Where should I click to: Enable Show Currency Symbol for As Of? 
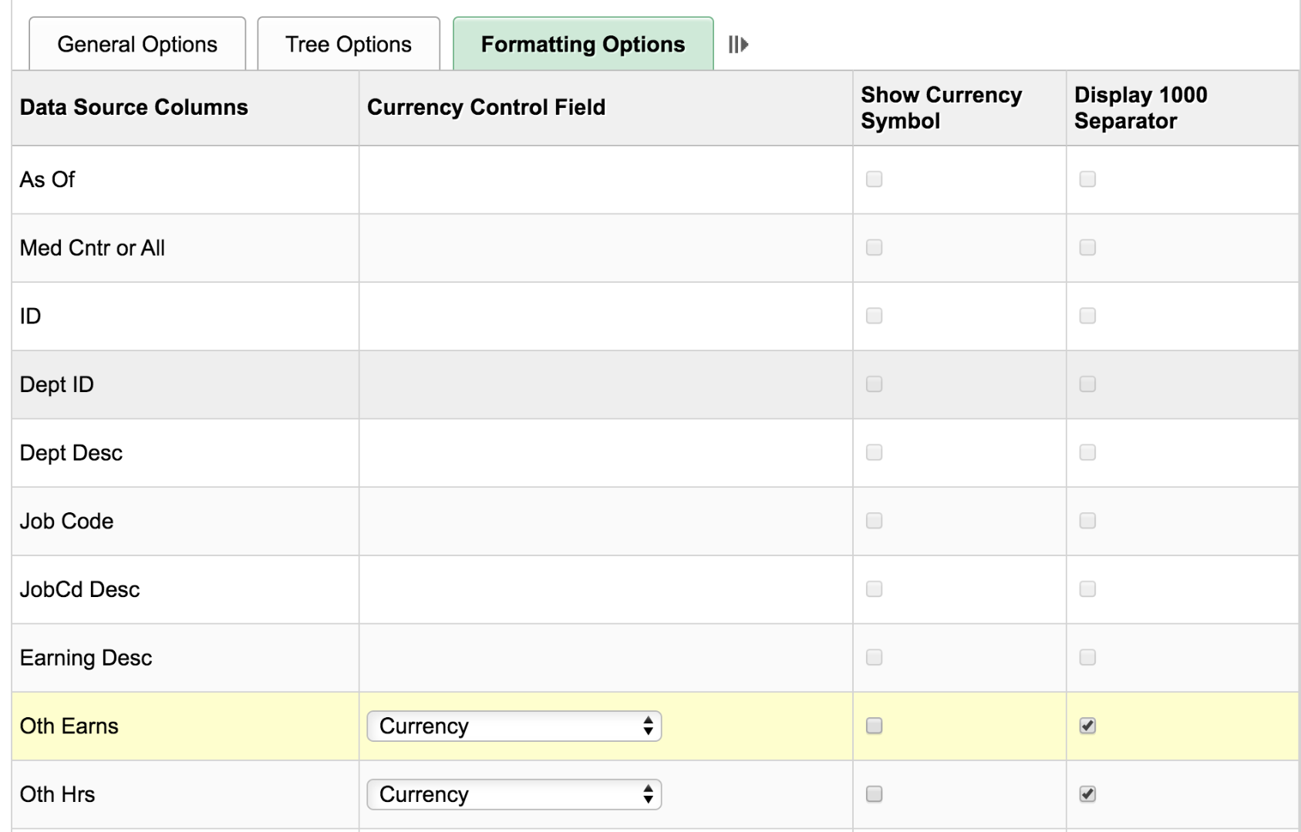pos(873,179)
